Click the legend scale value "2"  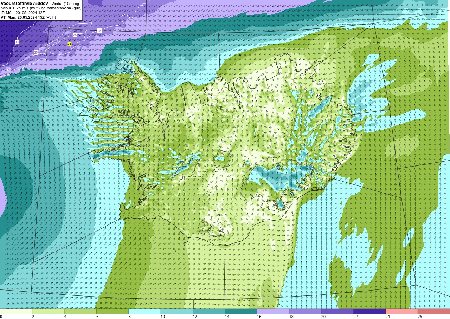33,317
